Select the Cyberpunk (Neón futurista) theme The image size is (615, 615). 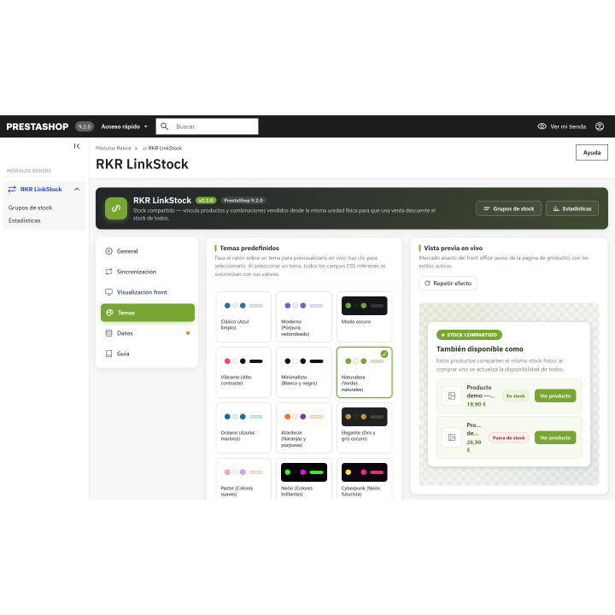click(364, 479)
